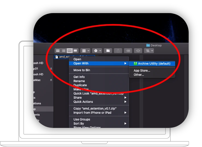Expand Import from iPhone or iPad
The height and width of the screenshot is (147, 202).
click(99, 113)
